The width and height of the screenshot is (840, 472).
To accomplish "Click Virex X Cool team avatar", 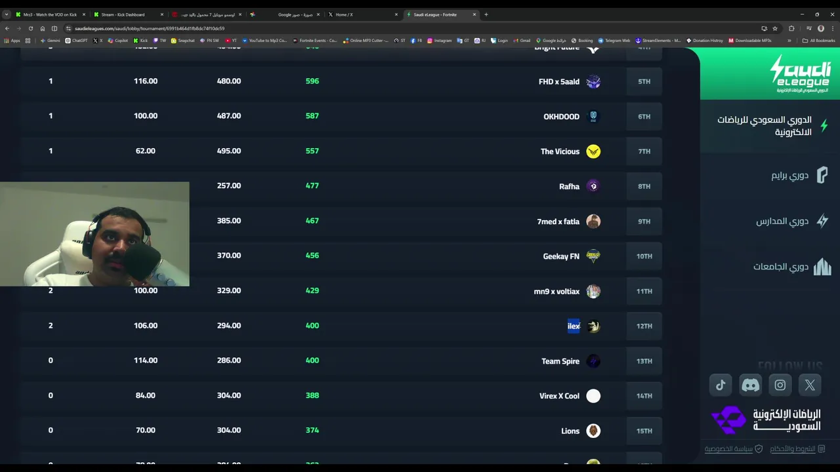I will click(x=593, y=396).
